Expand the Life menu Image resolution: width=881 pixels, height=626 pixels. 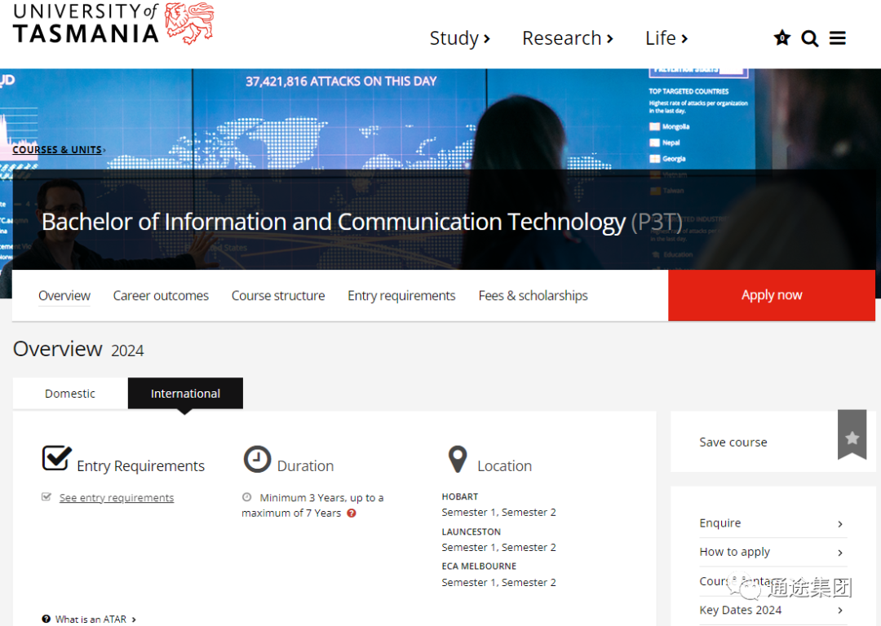click(666, 38)
